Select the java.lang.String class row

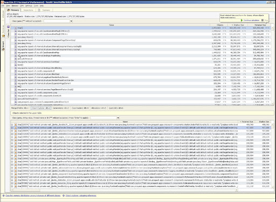pos(141,44)
